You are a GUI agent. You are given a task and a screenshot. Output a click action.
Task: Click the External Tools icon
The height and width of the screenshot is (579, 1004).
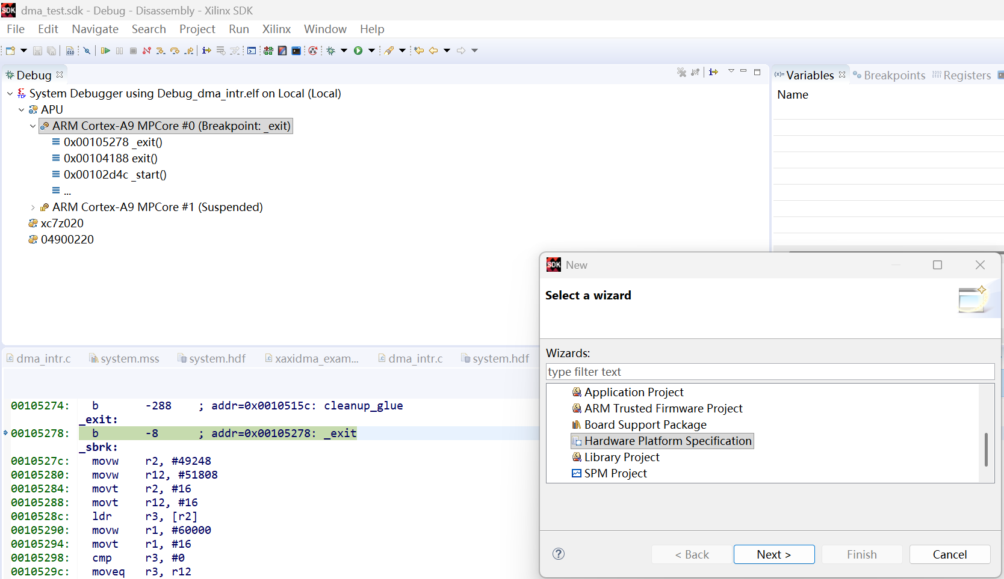point(389,51)
